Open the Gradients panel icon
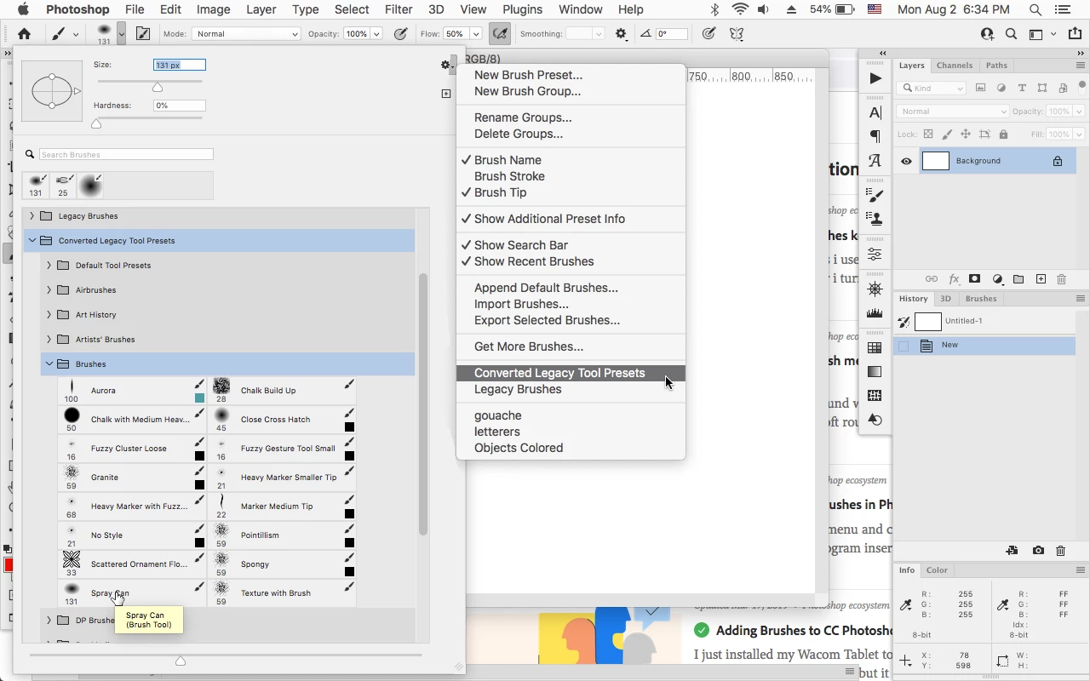This screenshot has width=1090, height=681. [x=875, y=371]
